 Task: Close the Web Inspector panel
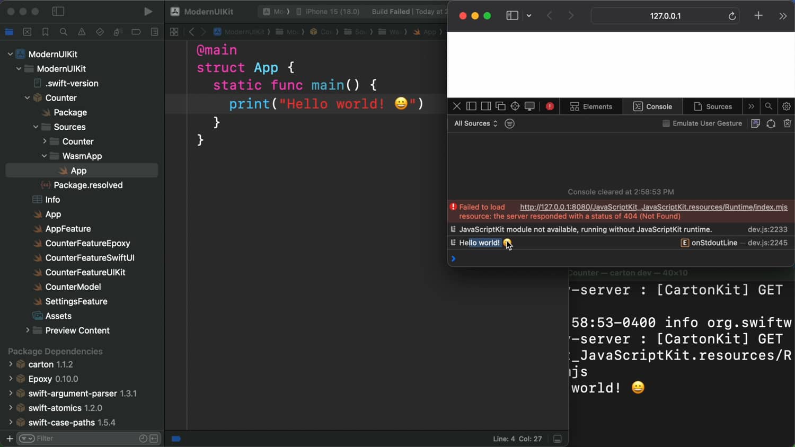(x=456, y=106)
